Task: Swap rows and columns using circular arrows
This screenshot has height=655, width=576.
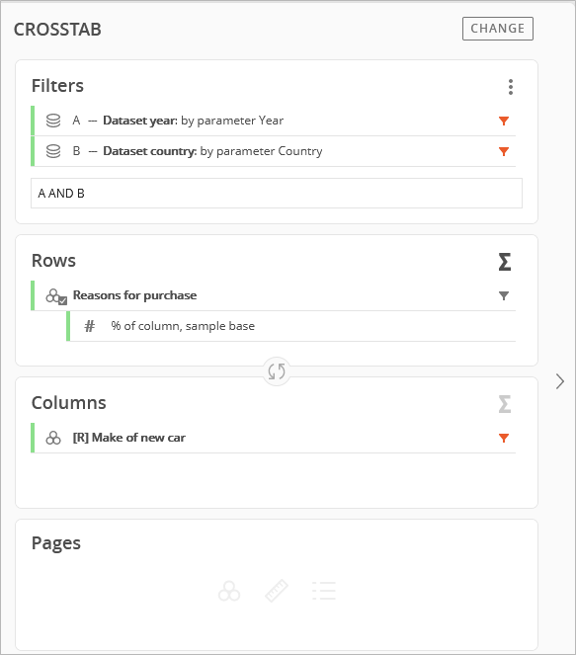Action: pos(276,370)
